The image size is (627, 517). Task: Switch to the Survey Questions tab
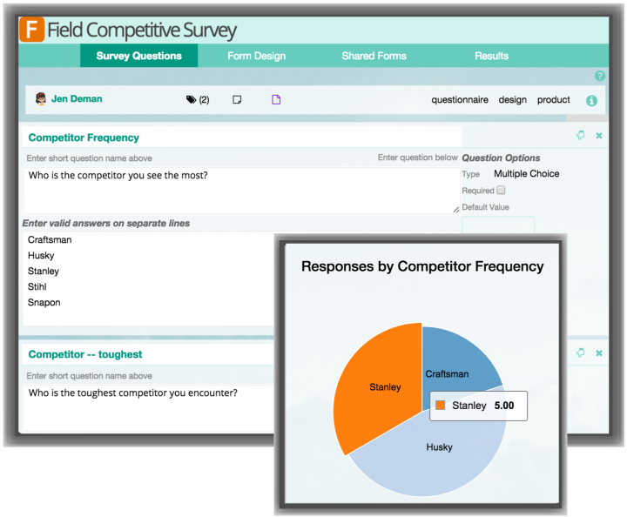tap(138, 56)
